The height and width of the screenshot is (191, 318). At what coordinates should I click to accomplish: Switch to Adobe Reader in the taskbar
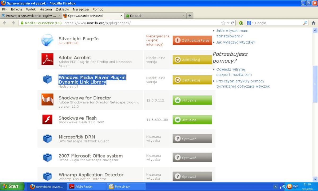click(86, 186)
